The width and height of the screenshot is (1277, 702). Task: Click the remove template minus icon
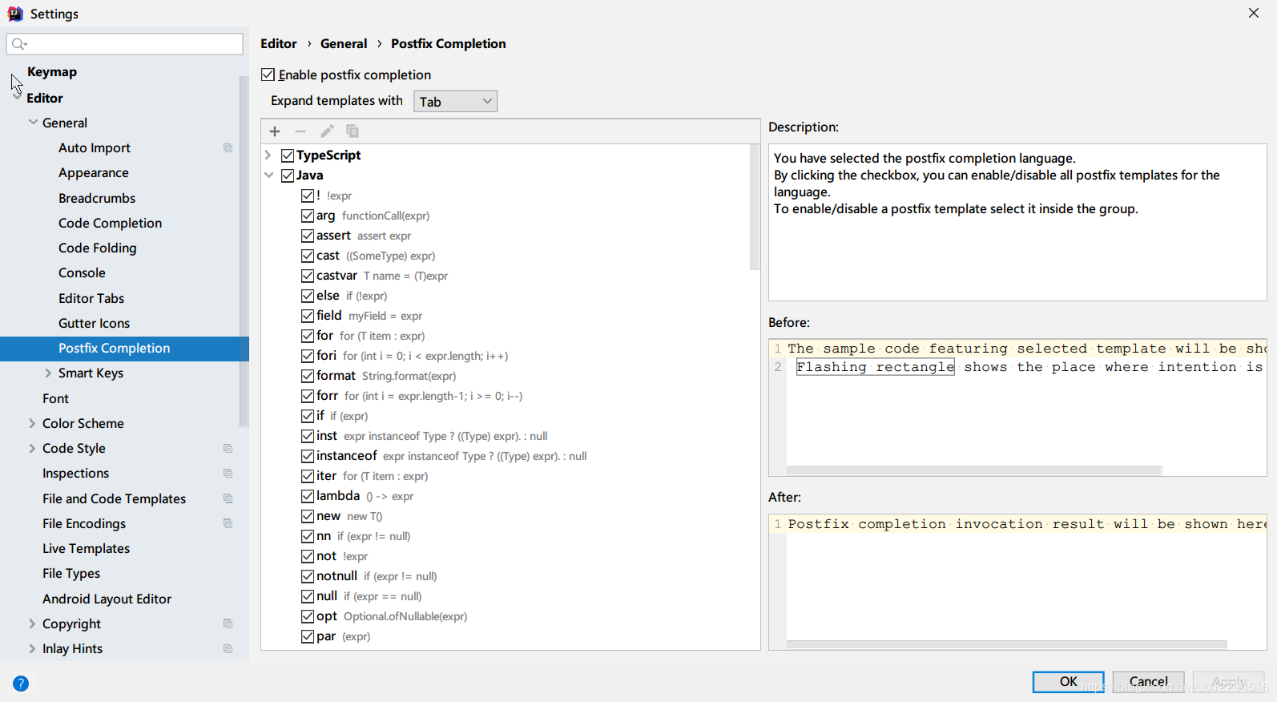tap(300, 131)
